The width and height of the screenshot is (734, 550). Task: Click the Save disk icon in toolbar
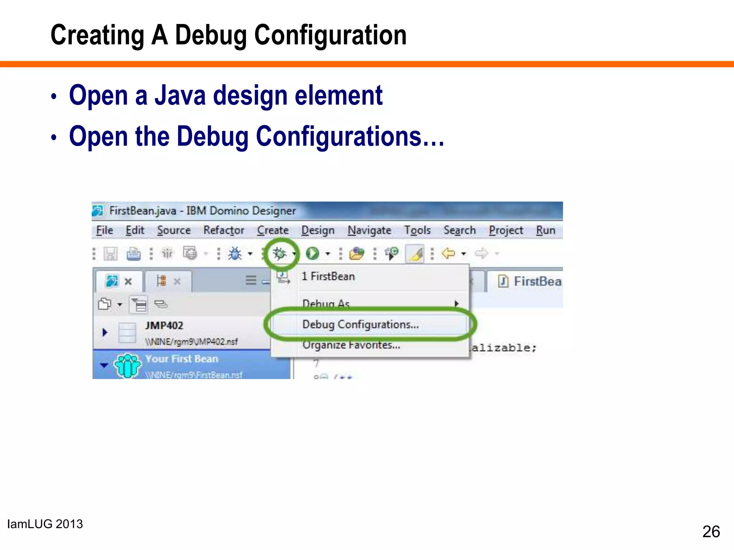(x=110, y=254)
